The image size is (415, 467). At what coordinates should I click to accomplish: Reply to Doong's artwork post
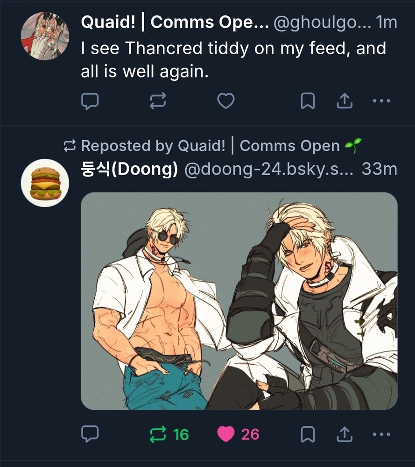(90, 434)
